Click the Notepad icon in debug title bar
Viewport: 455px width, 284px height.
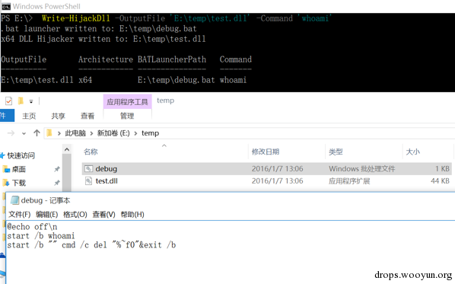pos(14,200)
